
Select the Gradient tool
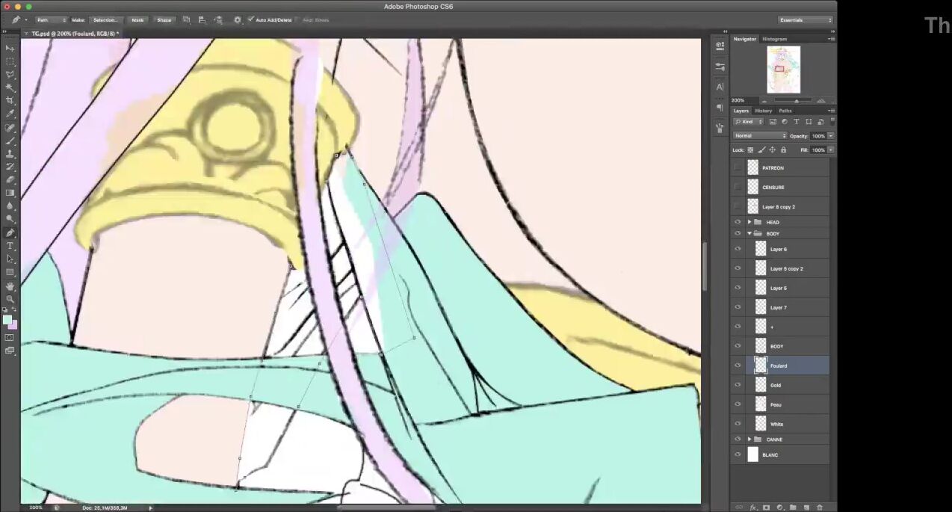(x=10, y=193)
